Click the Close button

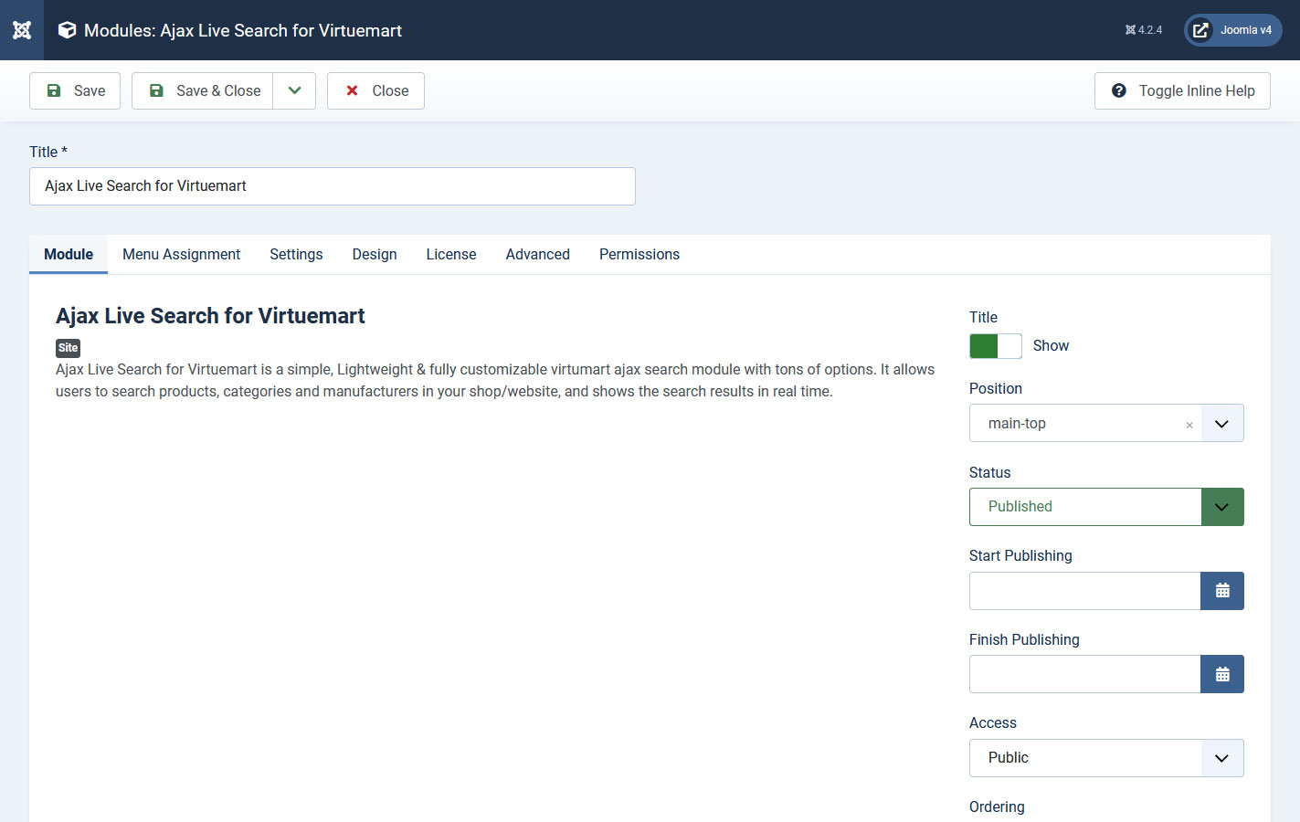375,90
